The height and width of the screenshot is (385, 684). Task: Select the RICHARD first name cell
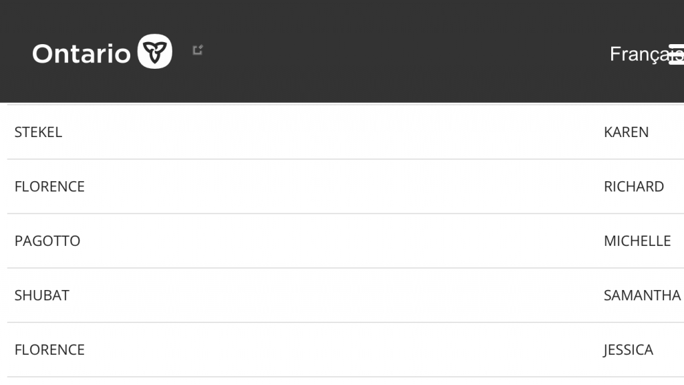pyautogui.click(x=633, y=186)
